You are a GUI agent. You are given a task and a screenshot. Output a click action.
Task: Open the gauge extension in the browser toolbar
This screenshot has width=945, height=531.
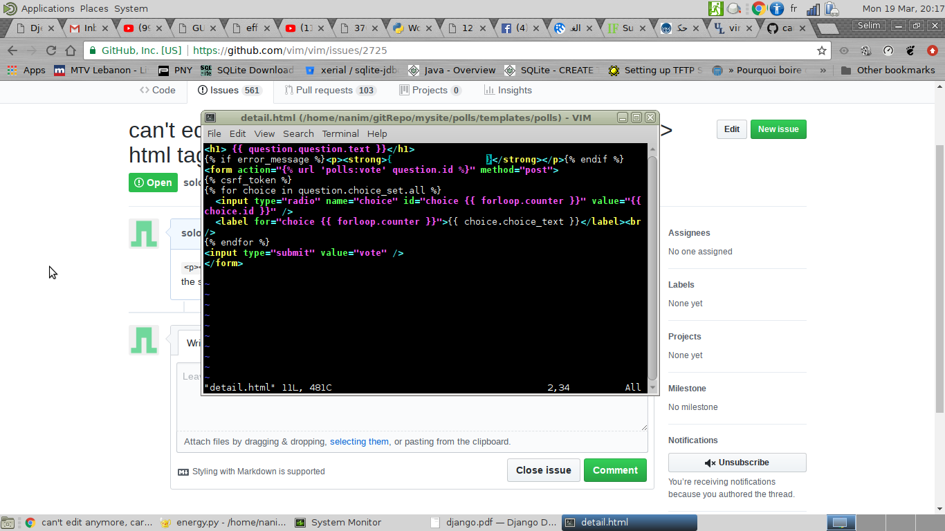click(888, 50)
